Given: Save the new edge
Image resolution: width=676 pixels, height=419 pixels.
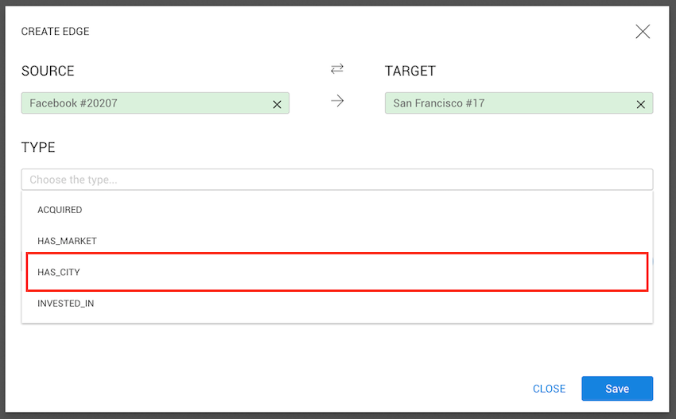Looking at the screenshot, I should [x=617, y=389].
